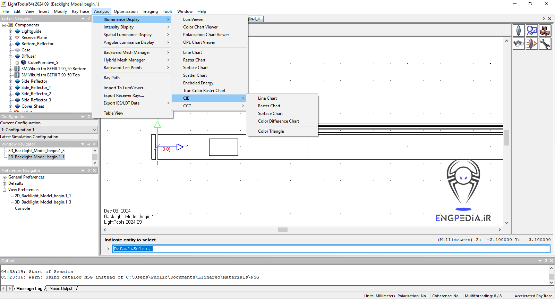Screen dimensions: 555x299
Task: Click the binoculars view palette icon
Action: pyautogui.click(x=519, y=44)
